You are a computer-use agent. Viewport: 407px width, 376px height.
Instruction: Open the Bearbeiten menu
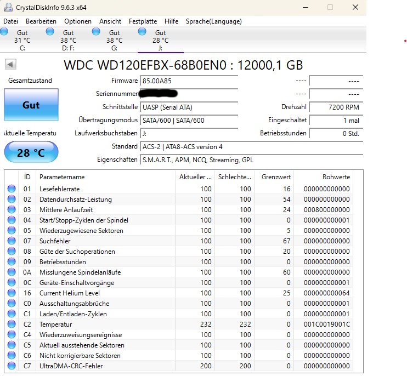click(41, 21)
